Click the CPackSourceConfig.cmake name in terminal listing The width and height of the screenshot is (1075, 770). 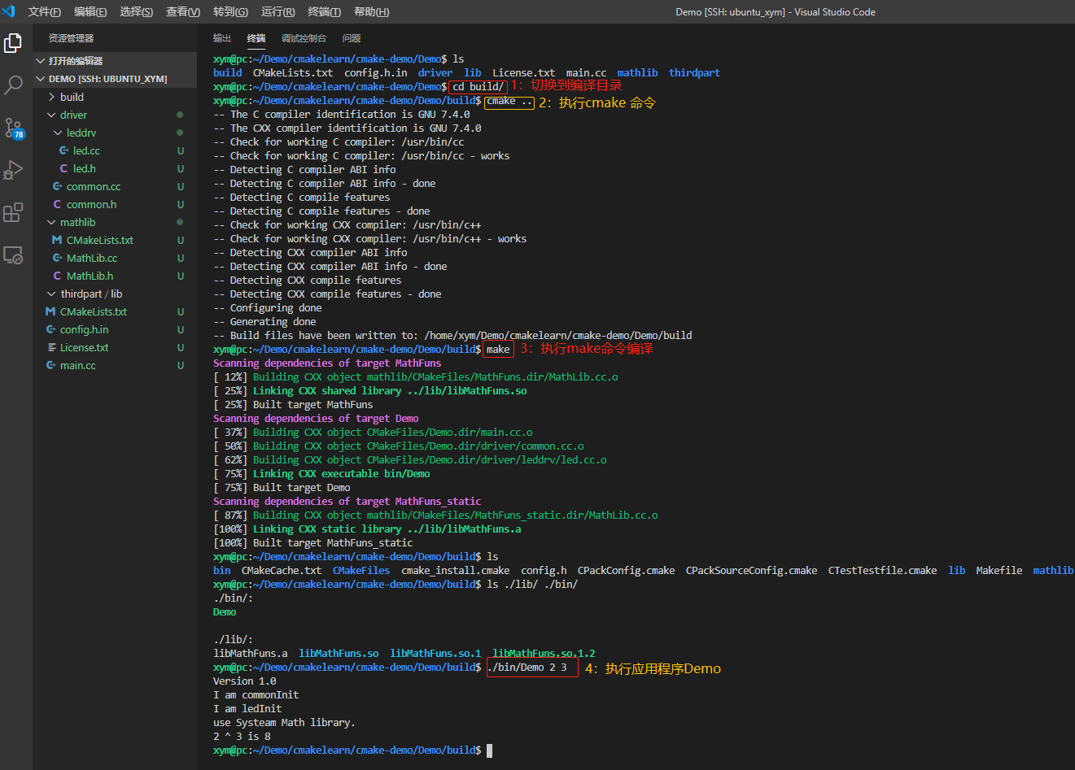point(751,571)
